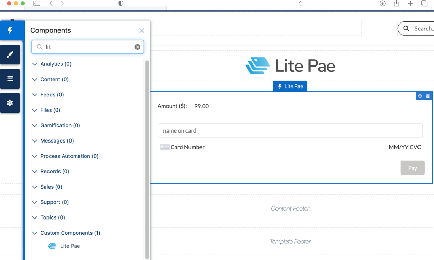
Task: Click the Components panel scrollbar
Action: 147,152
